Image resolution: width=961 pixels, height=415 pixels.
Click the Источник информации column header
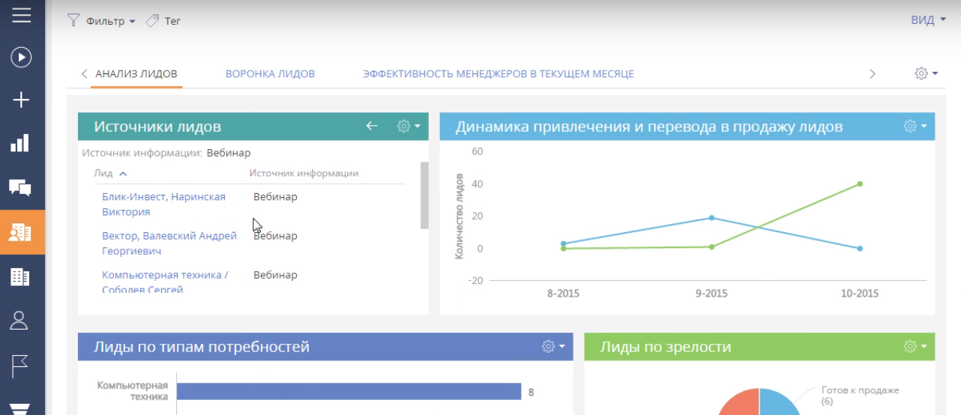pyautogui.click(x=304, y=173)
